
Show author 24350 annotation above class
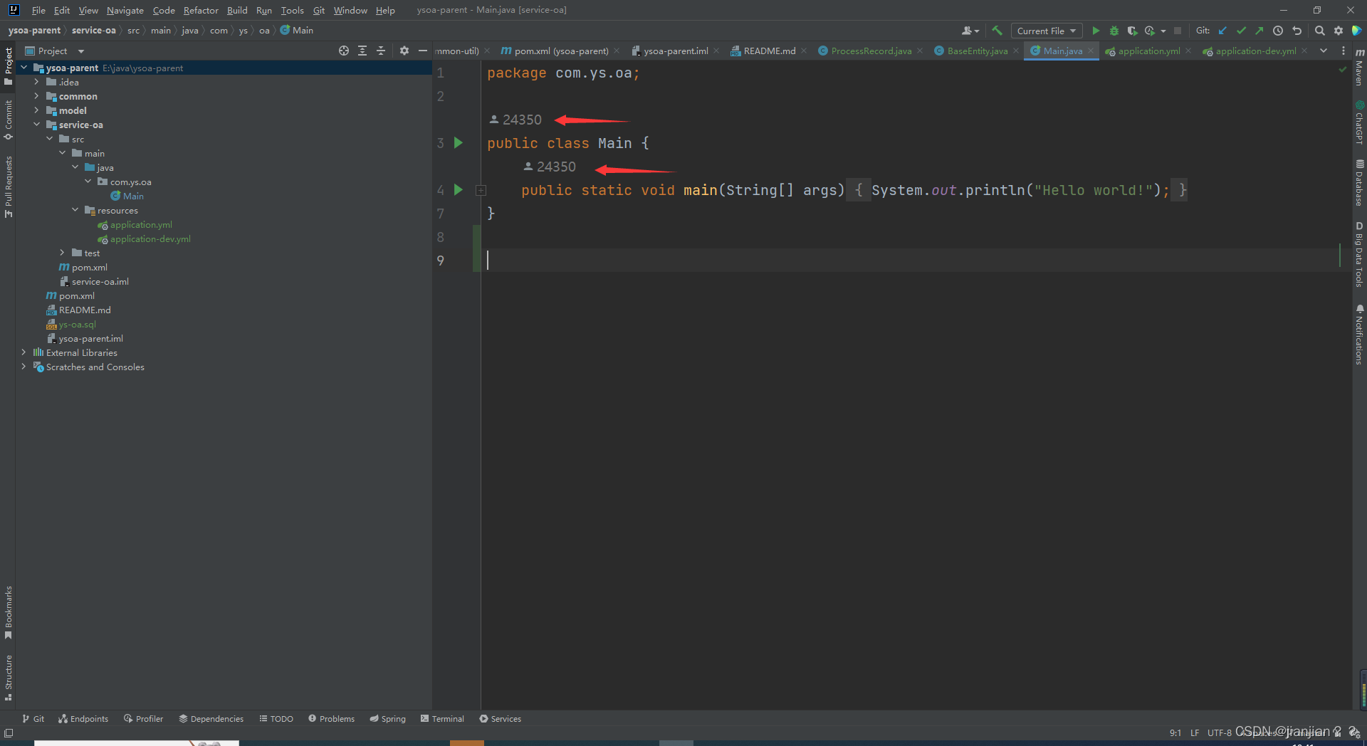515,120
